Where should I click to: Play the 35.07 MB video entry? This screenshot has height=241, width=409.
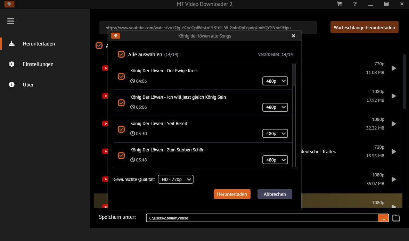(x=394, y=179)
